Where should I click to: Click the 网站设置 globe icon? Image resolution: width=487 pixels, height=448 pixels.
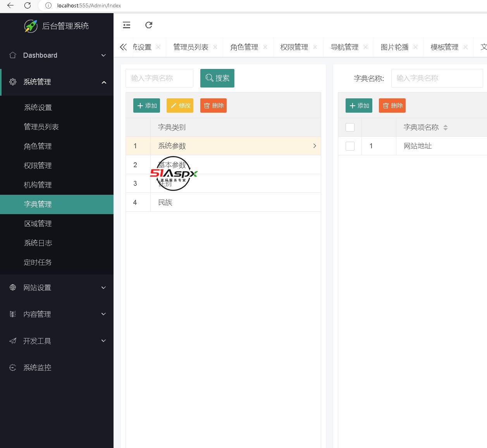pos(13,287)
